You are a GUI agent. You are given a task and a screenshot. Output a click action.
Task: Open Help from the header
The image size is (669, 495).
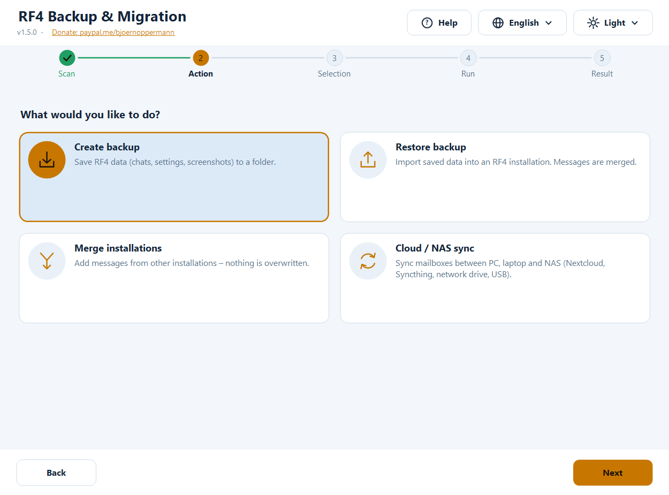439,22
